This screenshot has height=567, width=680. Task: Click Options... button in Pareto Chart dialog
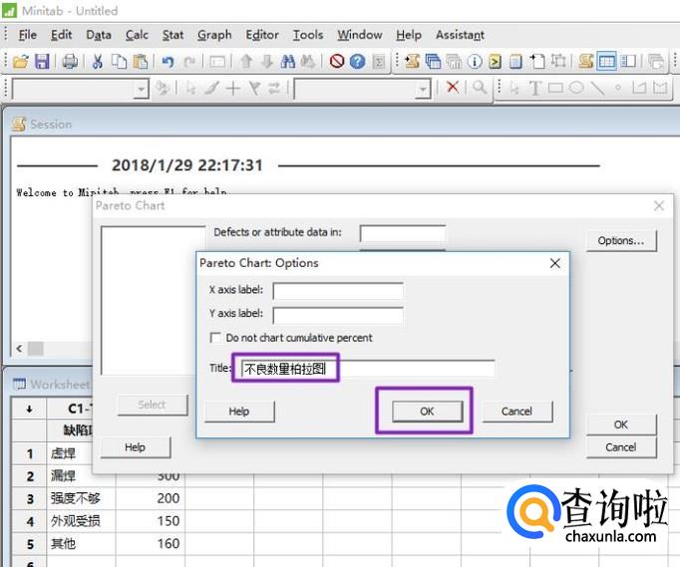coord(621,240)
